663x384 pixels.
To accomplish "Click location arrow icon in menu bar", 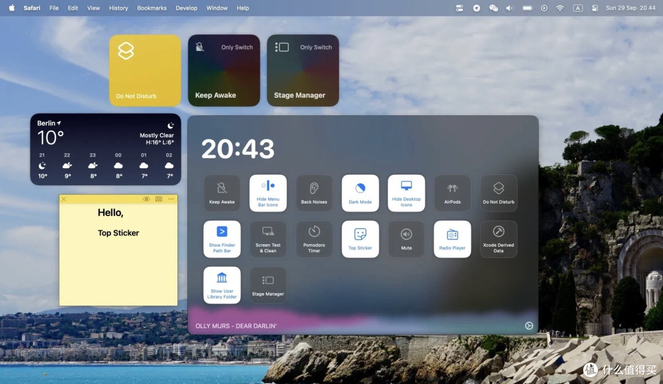I will tap(476, 8).
